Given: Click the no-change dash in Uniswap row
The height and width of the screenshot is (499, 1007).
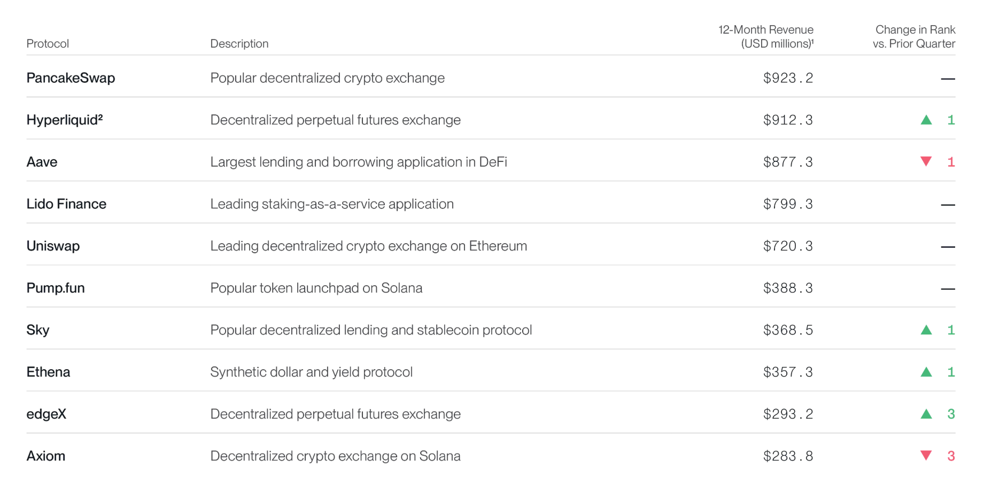Looking at the screenshot, I should click(948, 247).
